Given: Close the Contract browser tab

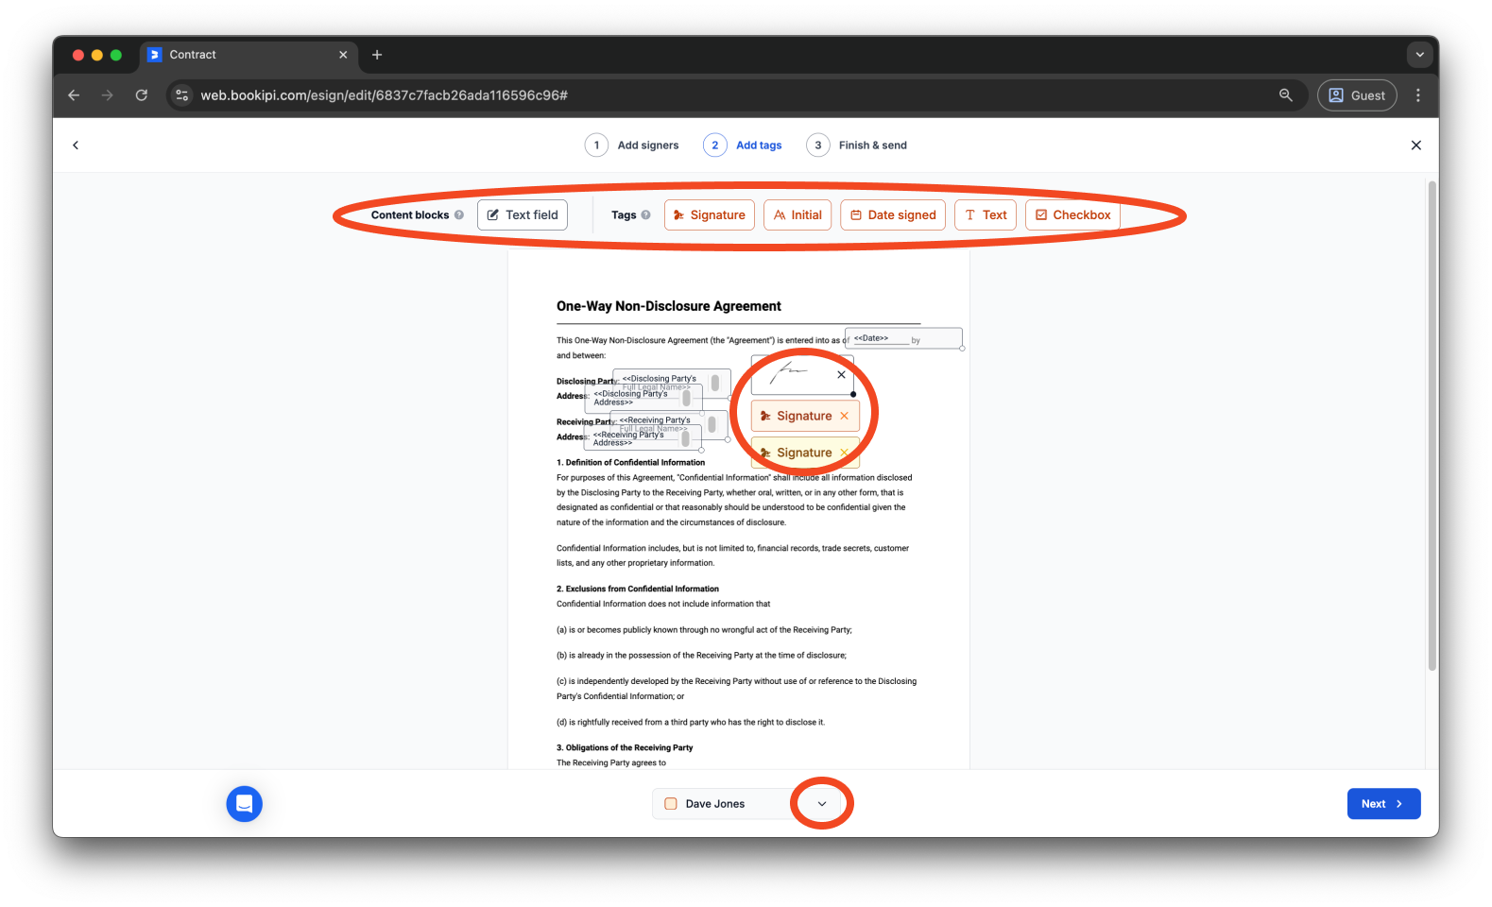Looking at the screenshot, I should coord(343,55).
